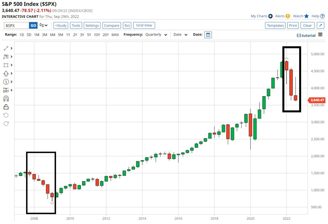Set range to 1M

tap(37, 35)
